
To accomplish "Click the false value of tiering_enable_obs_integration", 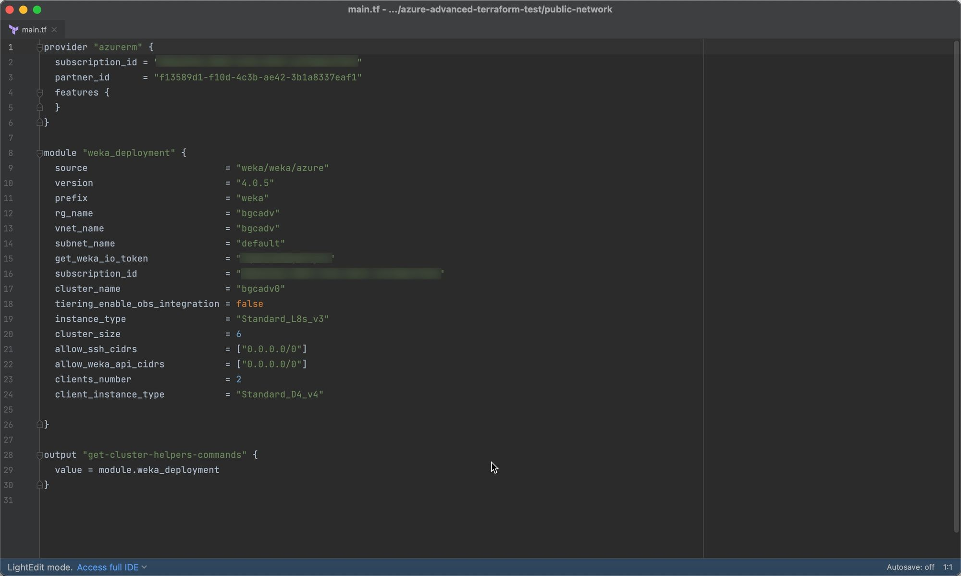I will click(x=249, y=304).
